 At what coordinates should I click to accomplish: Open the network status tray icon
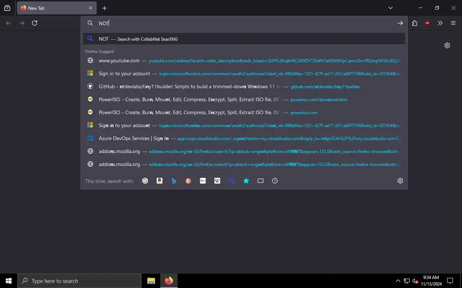407,281
